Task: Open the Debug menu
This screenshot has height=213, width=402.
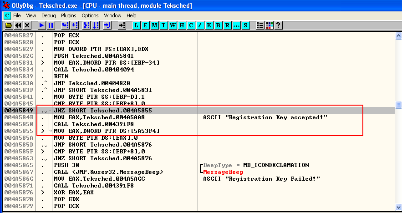Action: pyautogui.click(x=48, y=15)
